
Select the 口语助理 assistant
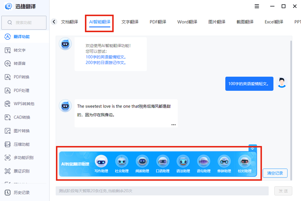coord(163,164)
